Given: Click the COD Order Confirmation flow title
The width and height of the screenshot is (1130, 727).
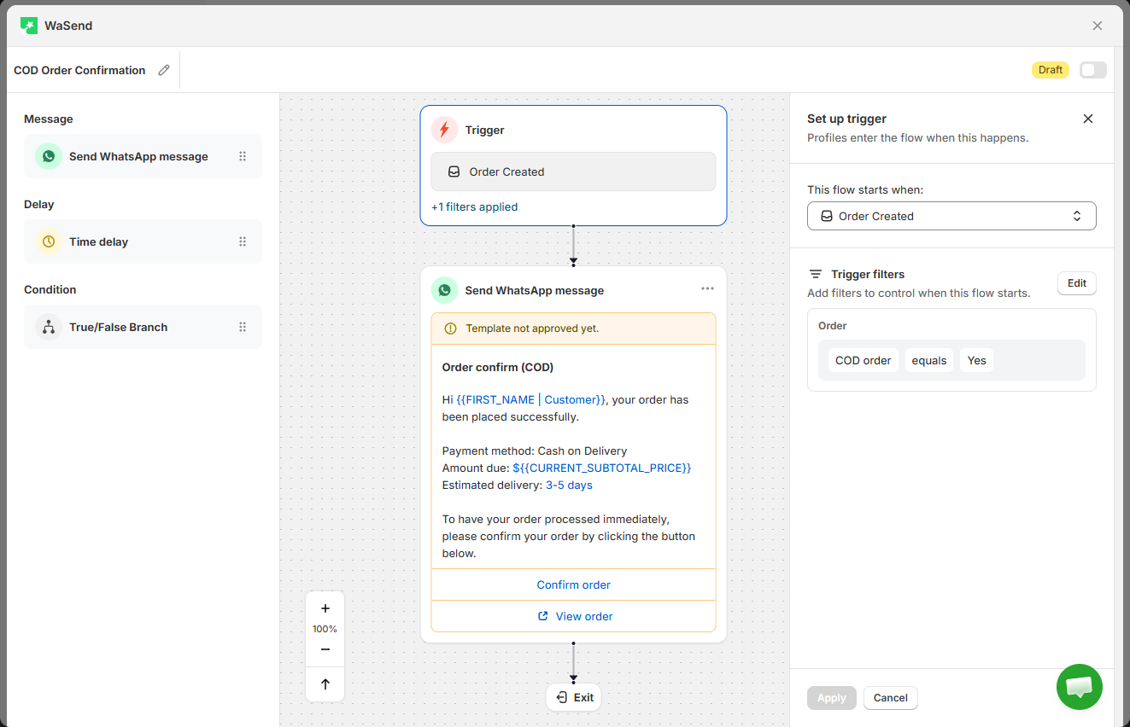Looking at the screenshot, I should point(79,70).
